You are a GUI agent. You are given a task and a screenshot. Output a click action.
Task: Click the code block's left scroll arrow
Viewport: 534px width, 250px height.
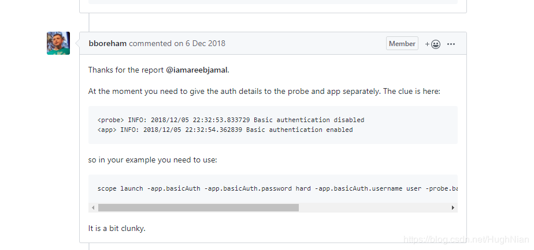click(x=93, y=207)
